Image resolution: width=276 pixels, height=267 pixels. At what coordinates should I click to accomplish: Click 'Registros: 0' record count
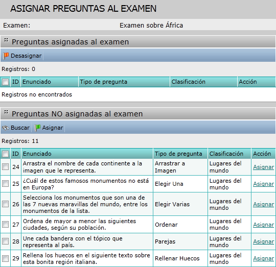(x=18, y=69)
